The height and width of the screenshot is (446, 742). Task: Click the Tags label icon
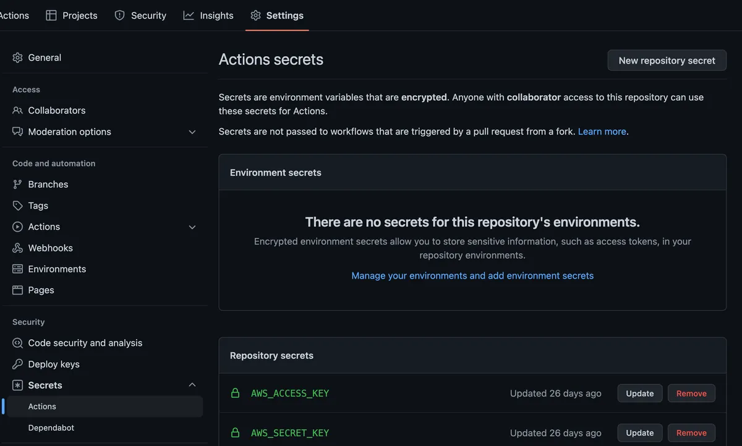(x=17, y=206)
